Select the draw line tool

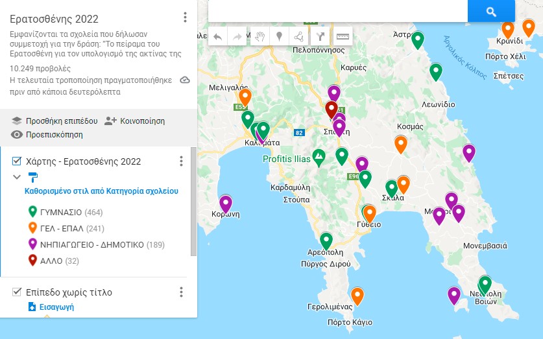pyautogui.click(x=299, y=37)
